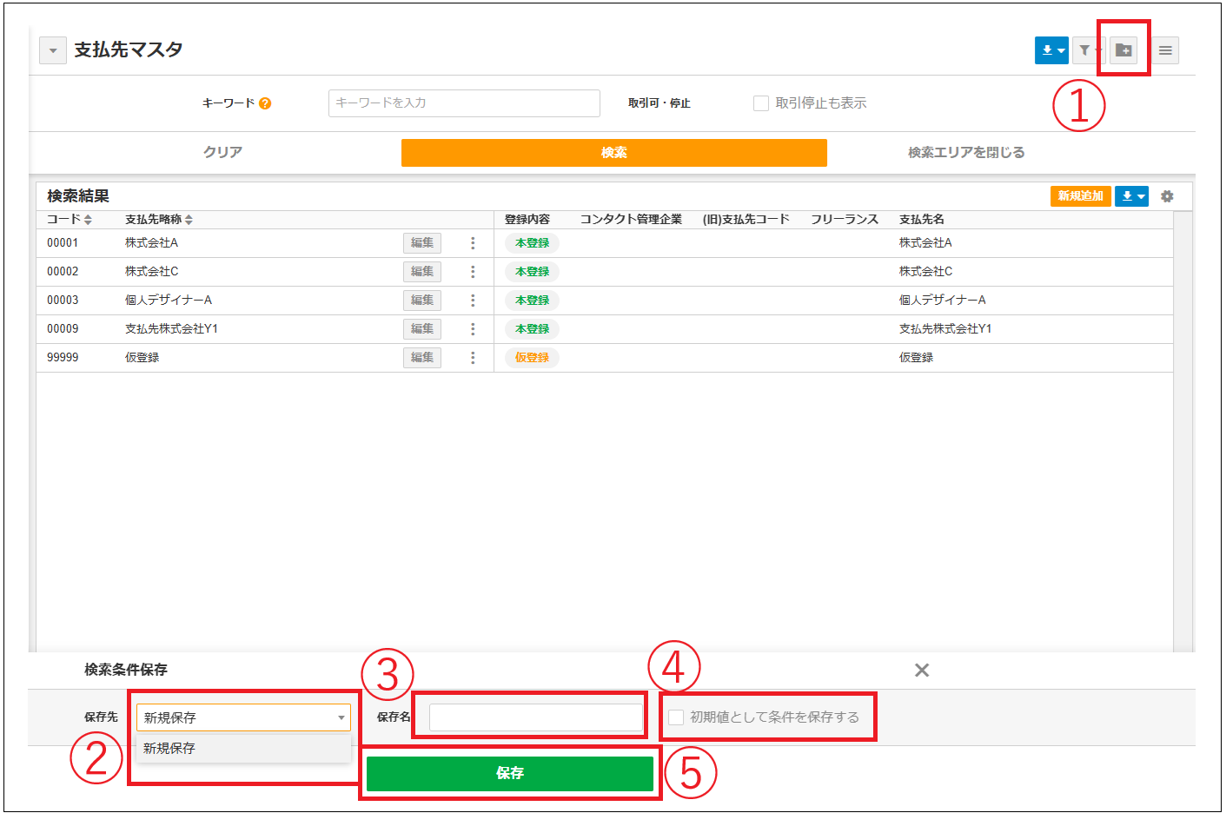Check 初期値として条件を保存する checkbox
This screenshot has height=813, width=1226.
(676, 717)
